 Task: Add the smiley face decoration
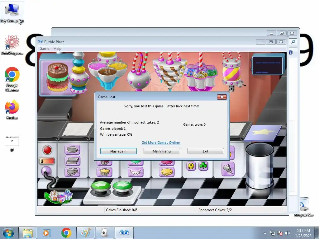tap(191, 166)
